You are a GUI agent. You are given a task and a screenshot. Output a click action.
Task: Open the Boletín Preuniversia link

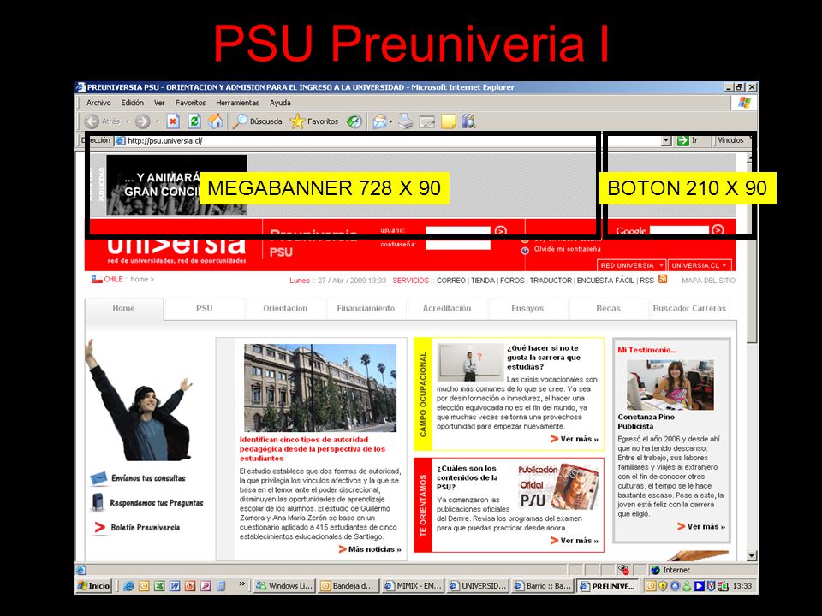146,528
